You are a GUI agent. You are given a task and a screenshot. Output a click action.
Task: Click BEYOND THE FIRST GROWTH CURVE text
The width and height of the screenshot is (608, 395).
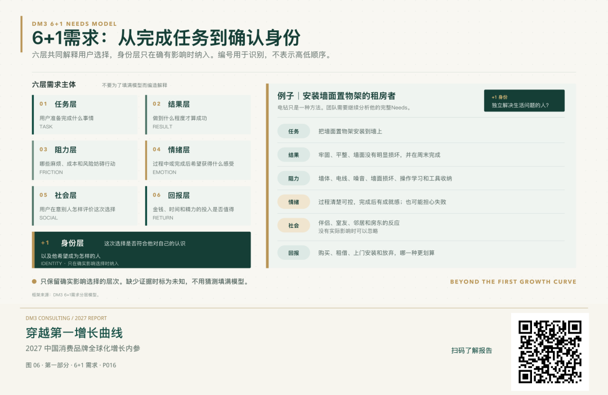point(513,282)
